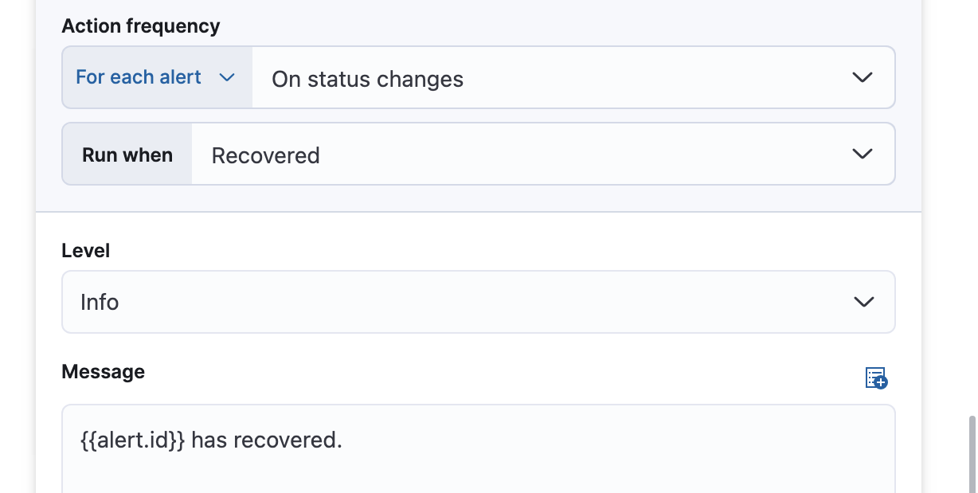Viewport: 978px width, 493px height.
Task: Click the Message label
Action: tap(103, 371)
